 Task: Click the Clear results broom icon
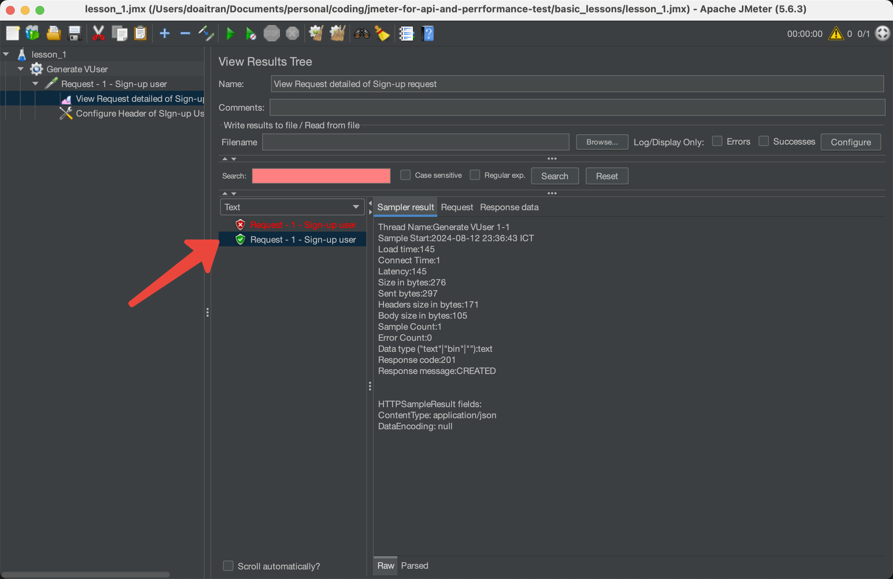click(x=316, y=34)
